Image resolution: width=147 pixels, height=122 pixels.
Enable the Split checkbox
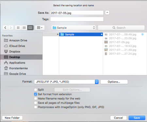(36, 90)
